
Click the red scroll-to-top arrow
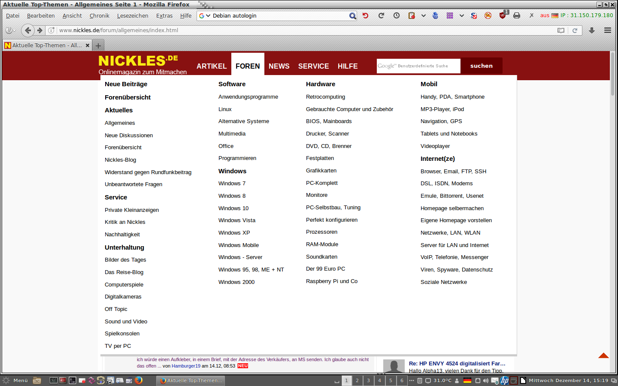tap(603, 356)
